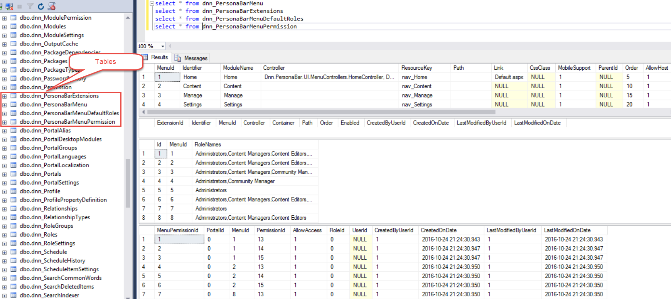Click the table icon of dbo.dnn_PortalAlias

click(13, 130)
